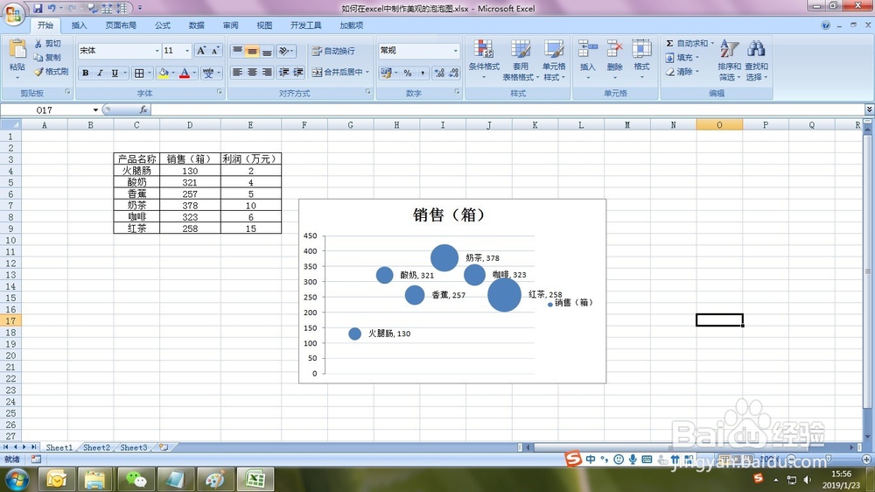
Task: Open 字体 group dialog launcher
Action: point(220,92)
